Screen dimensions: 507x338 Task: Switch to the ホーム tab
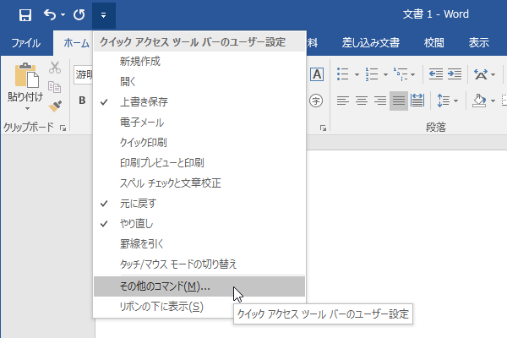pos(76,43)
